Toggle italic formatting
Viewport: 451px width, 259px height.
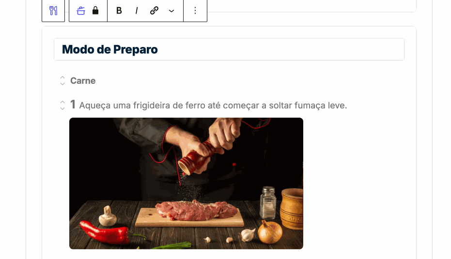[x=137, y=11]
